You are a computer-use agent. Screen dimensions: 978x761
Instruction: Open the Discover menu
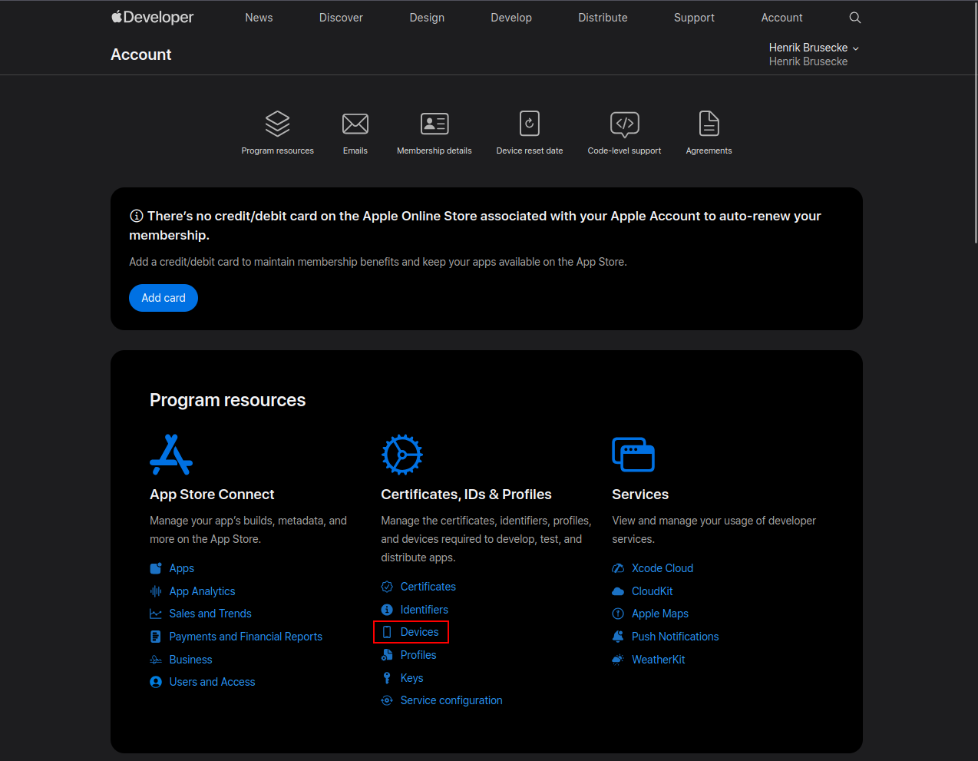click(x=341, y=18)
